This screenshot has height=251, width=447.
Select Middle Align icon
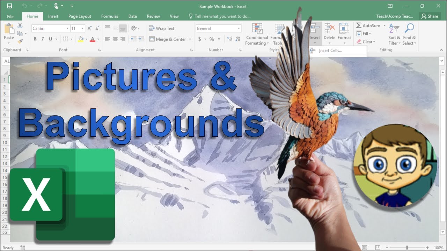[115, 28]
